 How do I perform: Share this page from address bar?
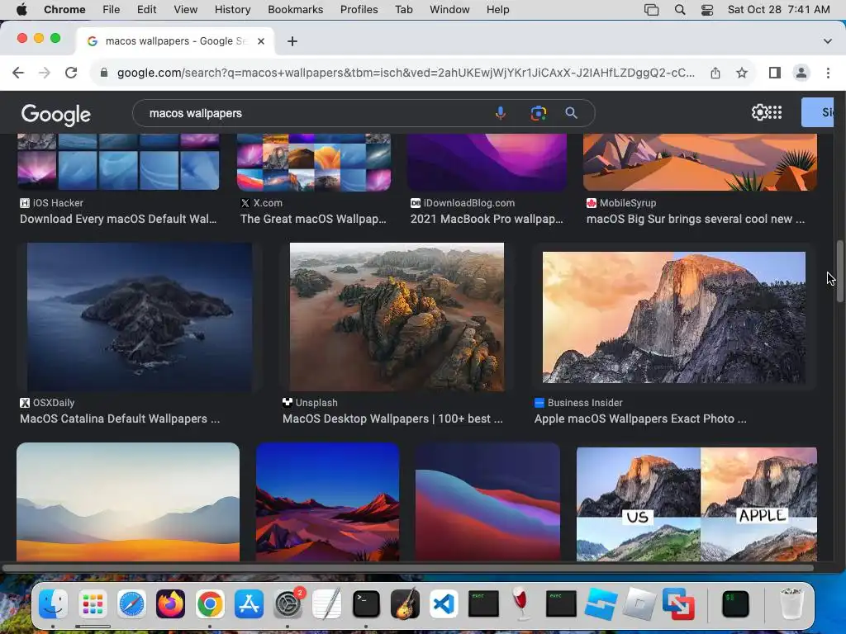[x=715, y=73]
